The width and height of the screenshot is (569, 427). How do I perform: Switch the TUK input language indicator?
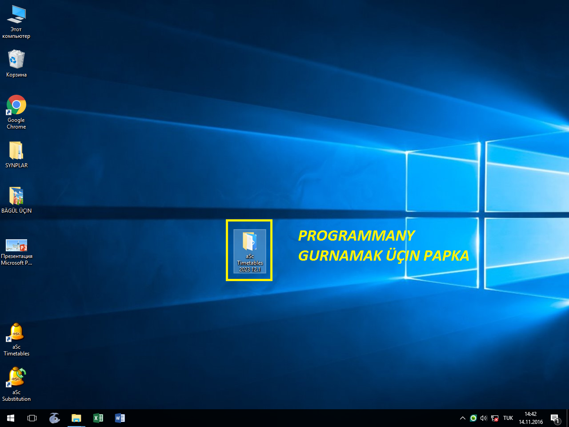pyautogui.click(x=508, y=418)
